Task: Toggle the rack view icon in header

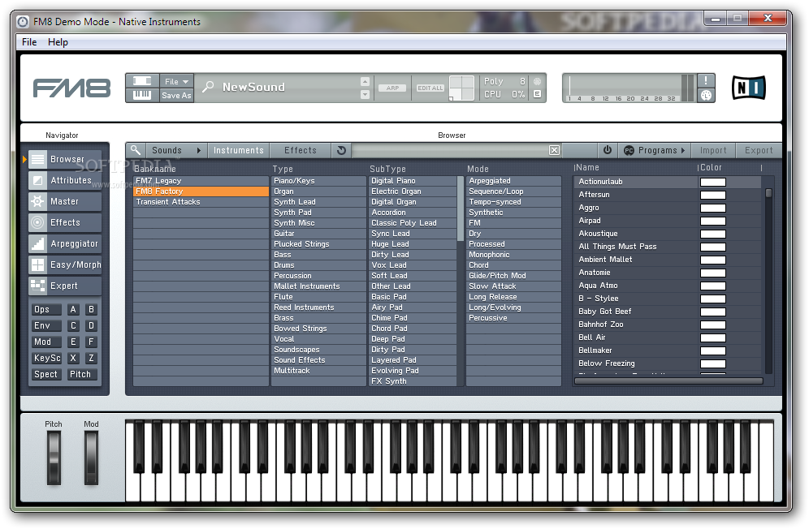Action: (142, 81)
